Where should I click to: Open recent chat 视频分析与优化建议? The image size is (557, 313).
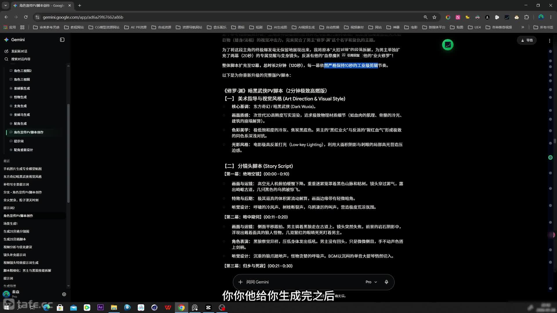pos(18,247)
